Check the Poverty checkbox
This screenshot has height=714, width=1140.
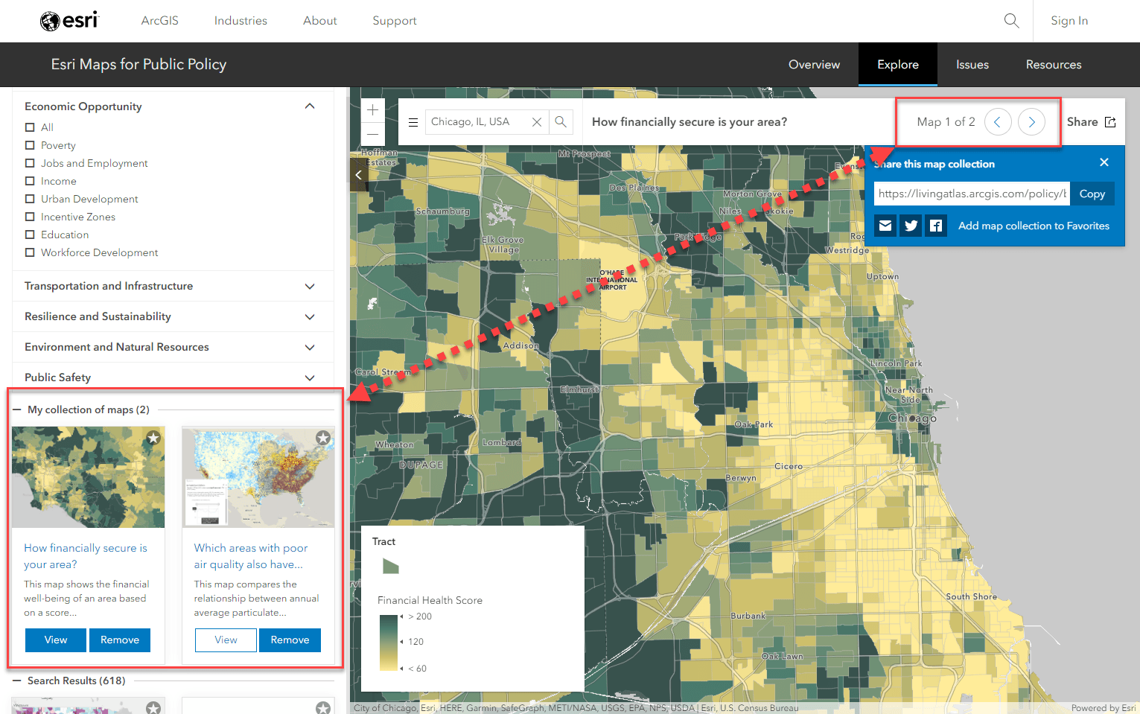[30, 145]
